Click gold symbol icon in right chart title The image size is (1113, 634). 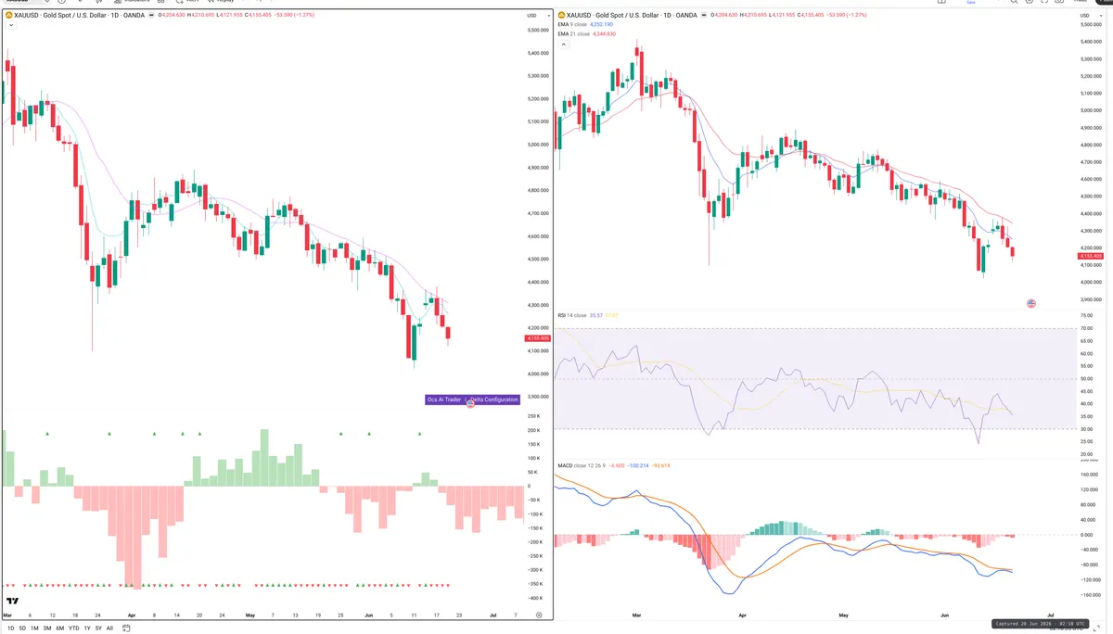[561, 16]
